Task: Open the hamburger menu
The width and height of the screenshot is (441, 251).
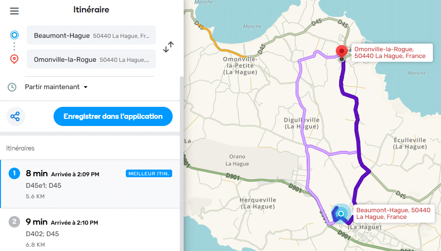Action: (14, 11)
